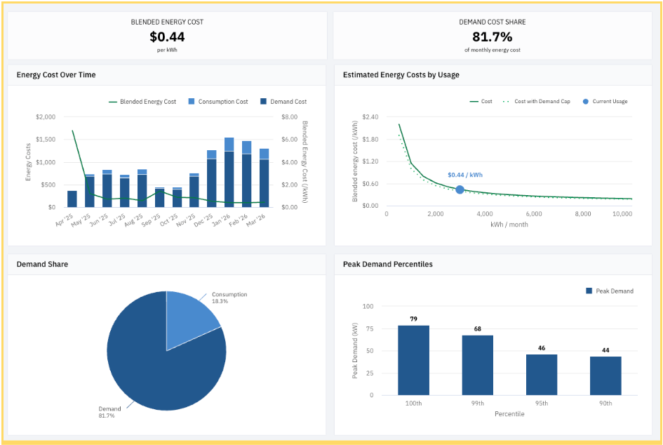Click the 'Estimated Energy Costs by Usage' title
The height and width of the screenshot is (445, 663).
click(401, 75)
